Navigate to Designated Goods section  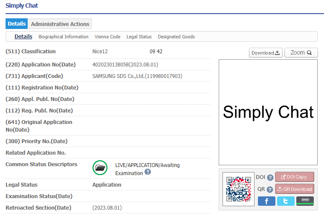pyautogui.click(x=176, y=37)
